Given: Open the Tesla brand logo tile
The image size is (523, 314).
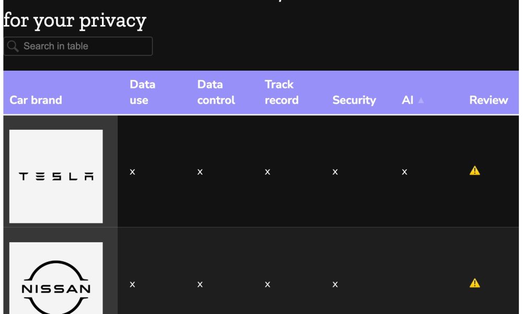Looking at the screenshot, I should 56,176.
